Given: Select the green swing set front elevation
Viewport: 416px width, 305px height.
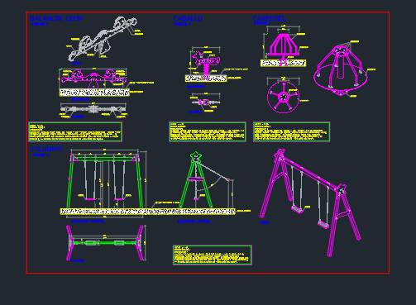Looking at the screenshot, I should pos(105,180).
